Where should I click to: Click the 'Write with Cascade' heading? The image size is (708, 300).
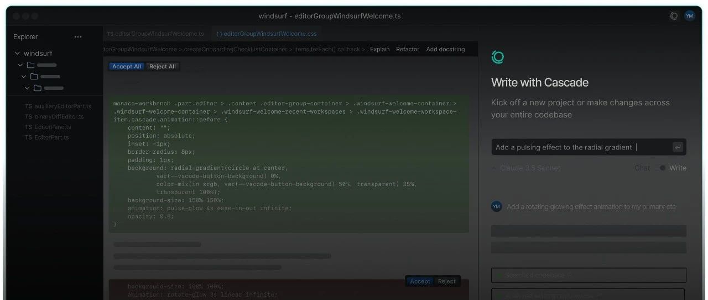(x=540, y=83)
